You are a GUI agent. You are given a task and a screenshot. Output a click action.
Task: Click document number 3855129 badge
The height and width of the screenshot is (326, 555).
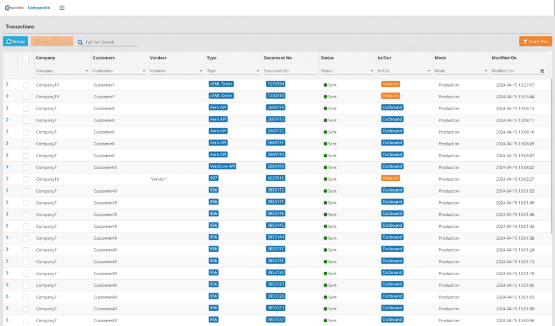pos(276,284)
